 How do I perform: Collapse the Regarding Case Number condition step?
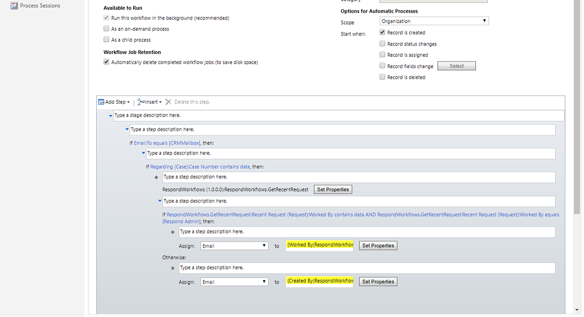tap(143, 153)
